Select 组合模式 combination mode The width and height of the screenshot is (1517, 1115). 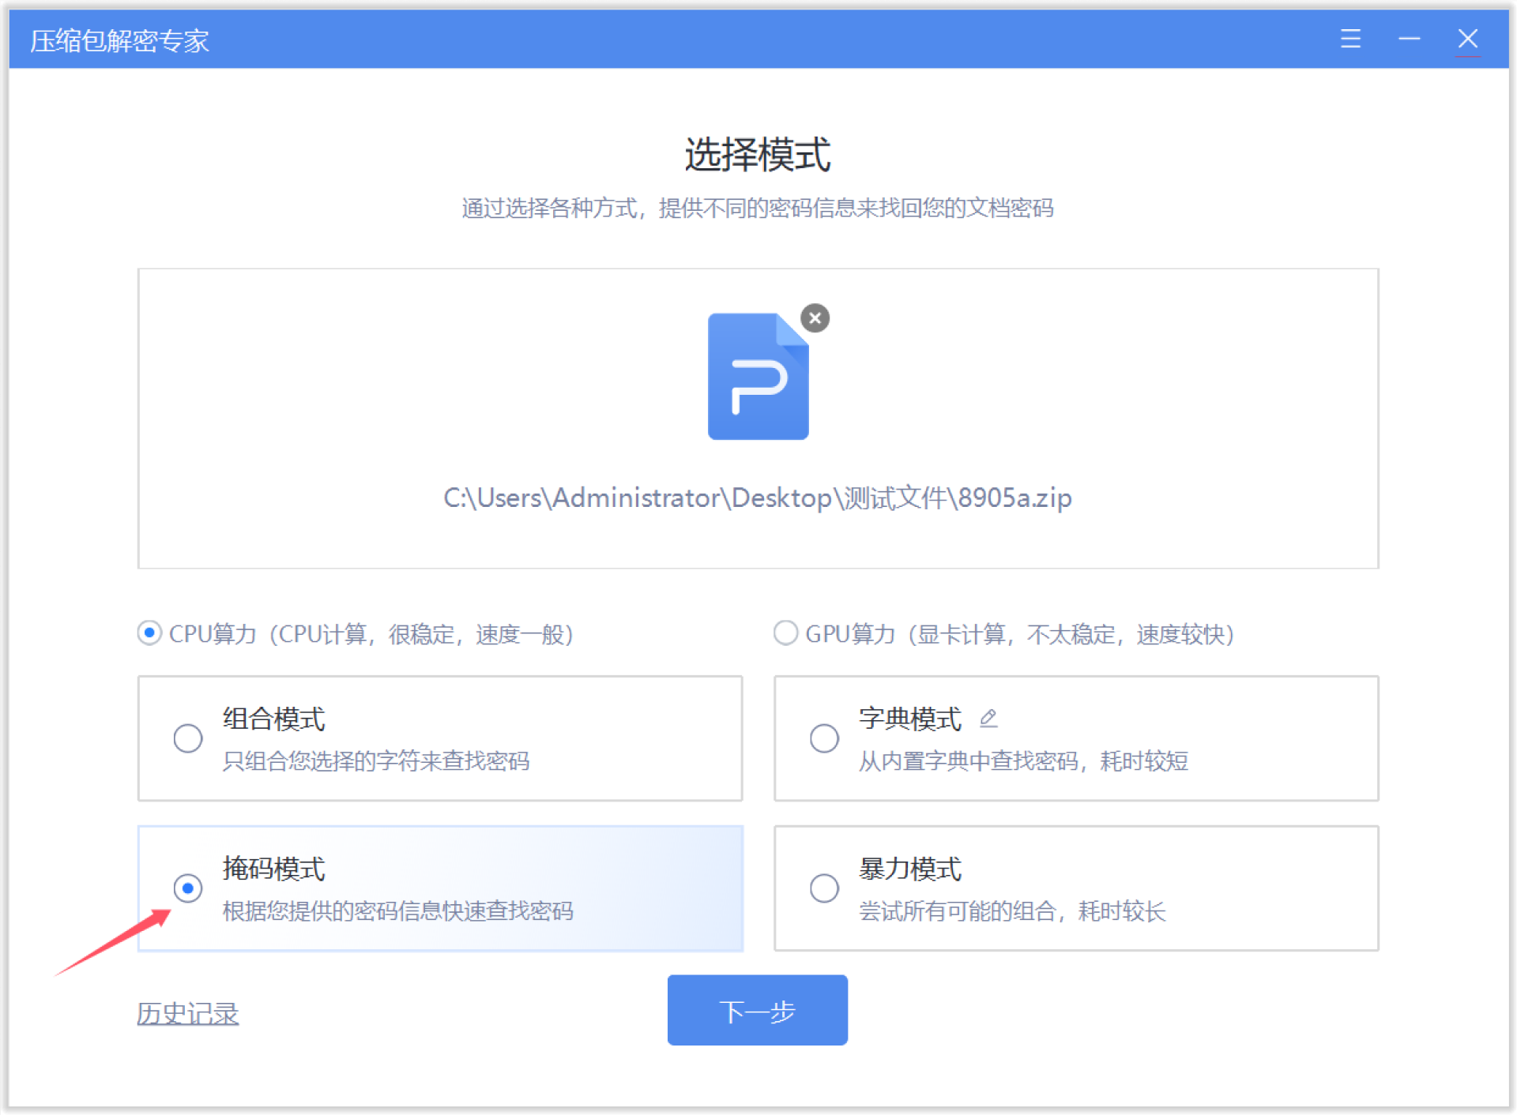pos(188,738)
